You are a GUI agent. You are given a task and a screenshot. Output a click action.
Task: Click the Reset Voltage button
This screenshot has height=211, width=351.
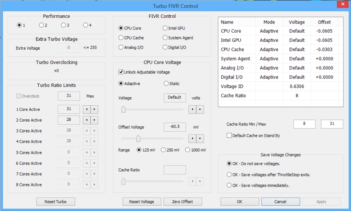pos(142,202)
